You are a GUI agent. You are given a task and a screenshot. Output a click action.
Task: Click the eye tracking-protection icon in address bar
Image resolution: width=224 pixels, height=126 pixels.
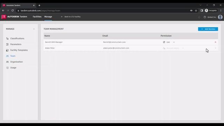[191, 10]
